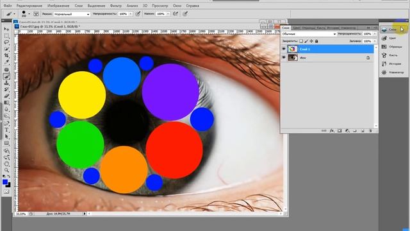The image size is (410, 231).
Task: Open the Фильтр menu
Action: 116,6
